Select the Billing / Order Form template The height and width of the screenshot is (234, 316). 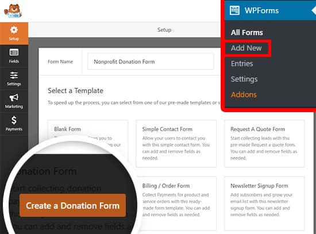point(176,204)
